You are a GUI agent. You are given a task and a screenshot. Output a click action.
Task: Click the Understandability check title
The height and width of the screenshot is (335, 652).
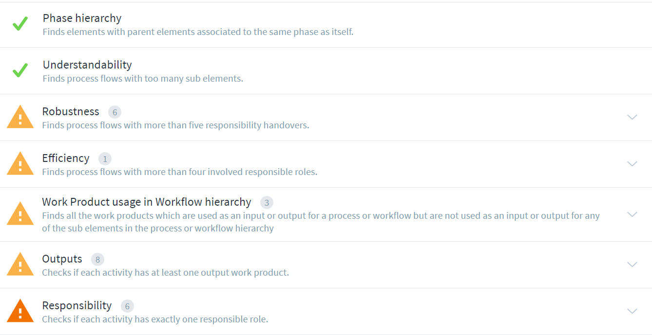[x=88, y=65]
